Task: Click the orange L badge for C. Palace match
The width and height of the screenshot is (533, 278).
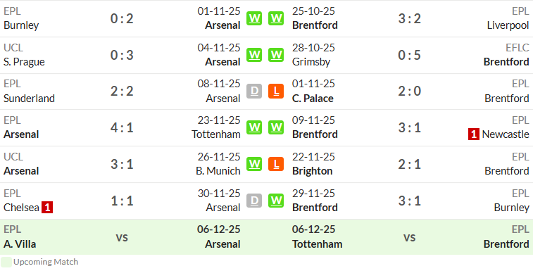Action: coord(276,91)
